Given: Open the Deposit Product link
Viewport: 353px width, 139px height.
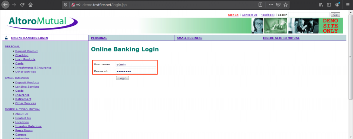Looking at the screenshot, I should click(x=27, y=51).
